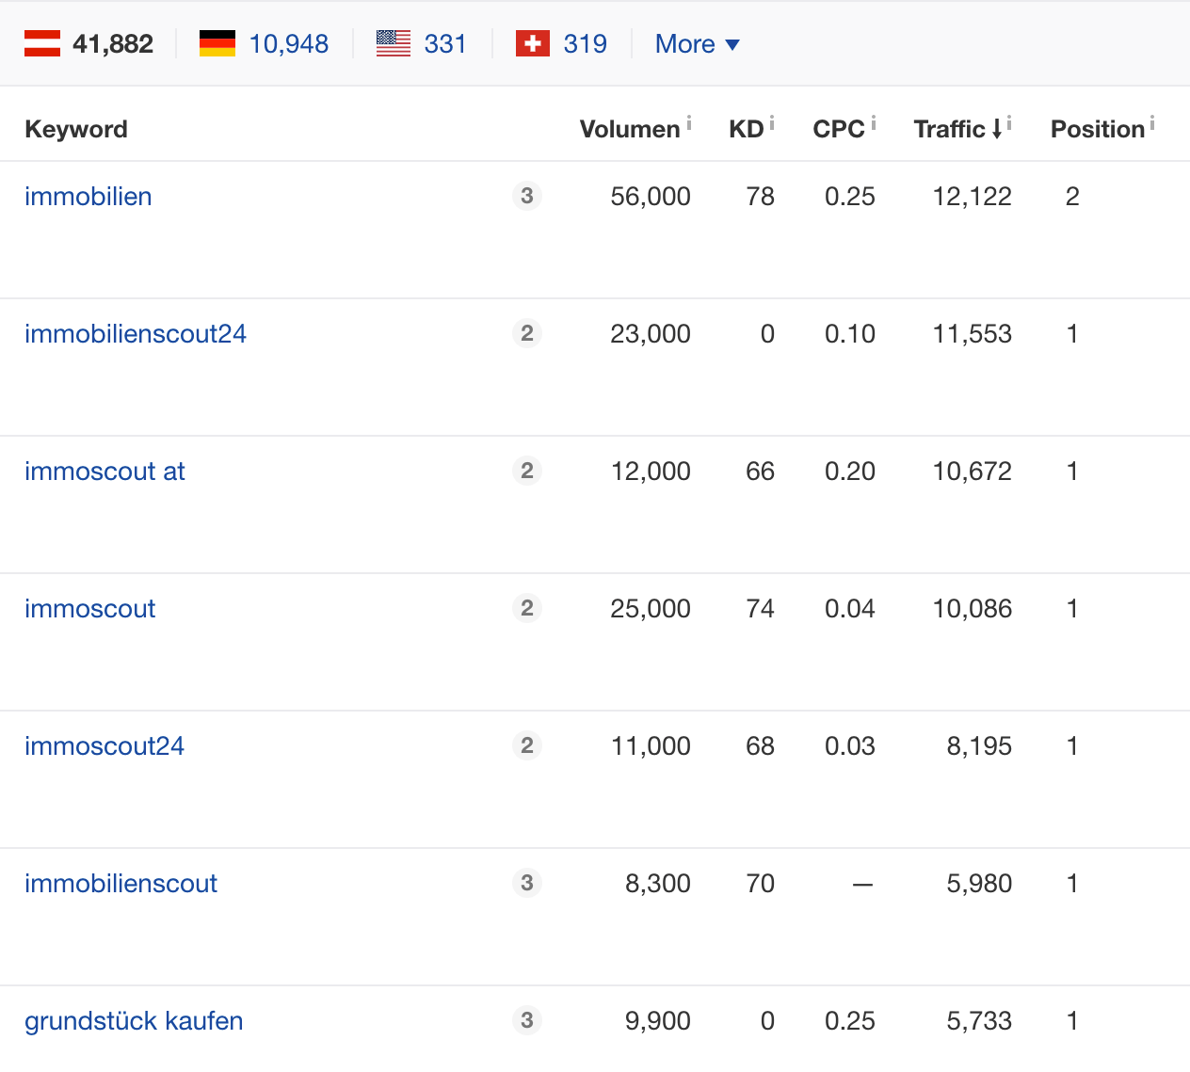Screen dimensions: 1190x1072
Task: Click traffic value 5,980
Action: (979, 884)
